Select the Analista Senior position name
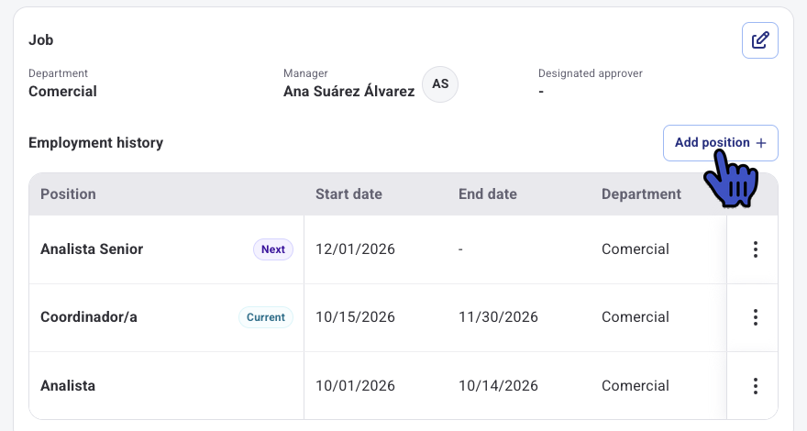Image resolution: width=807 pixels, height=431 pixels. pos(92,249)
